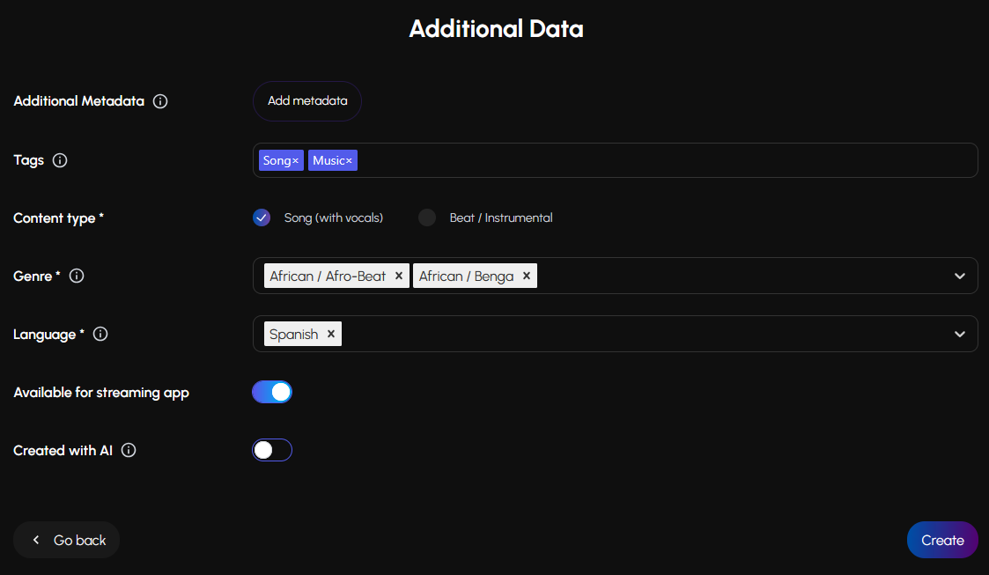Viewport: 989px width, 575px height.
Task: Click the Additional Metadata info icon
Action: [x=160, y=101]
